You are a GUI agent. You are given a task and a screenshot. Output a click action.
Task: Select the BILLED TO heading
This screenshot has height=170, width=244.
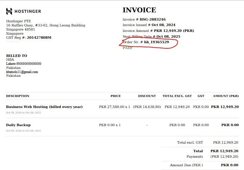tap(17, 56)
